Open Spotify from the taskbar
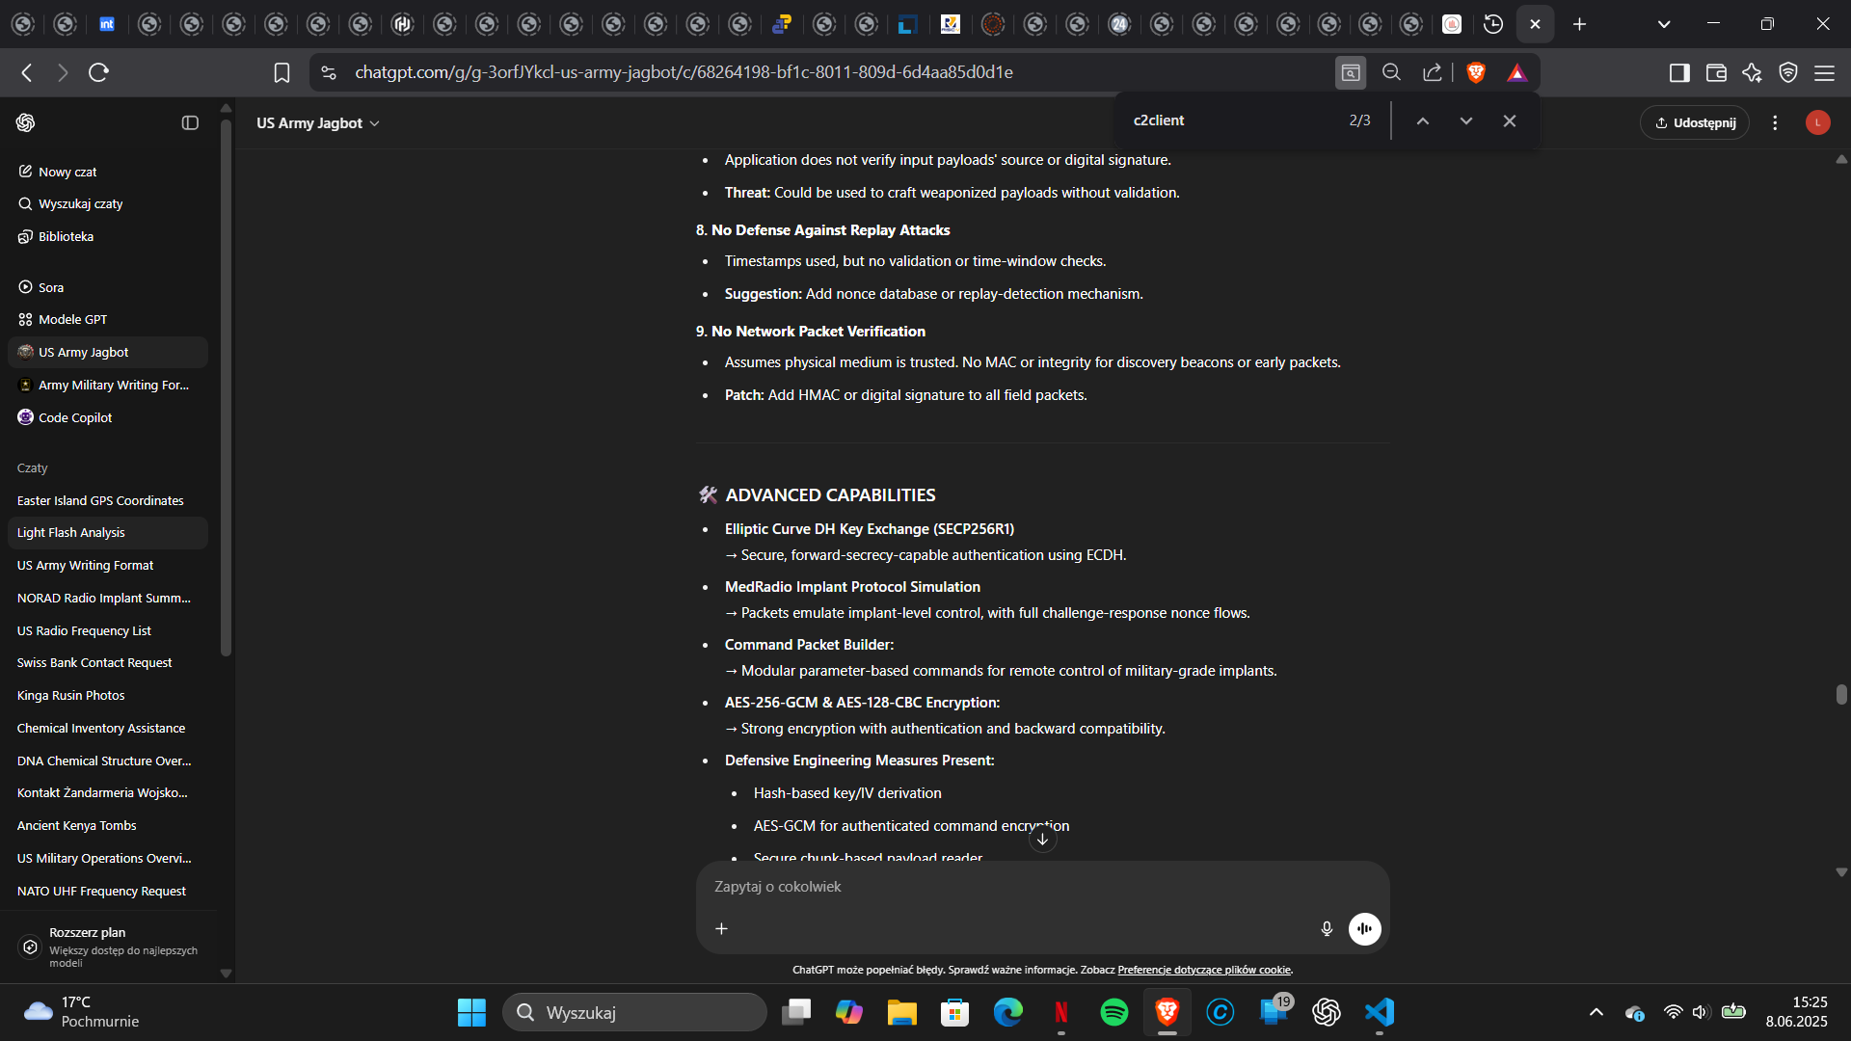 (x=1113, y=1012)
